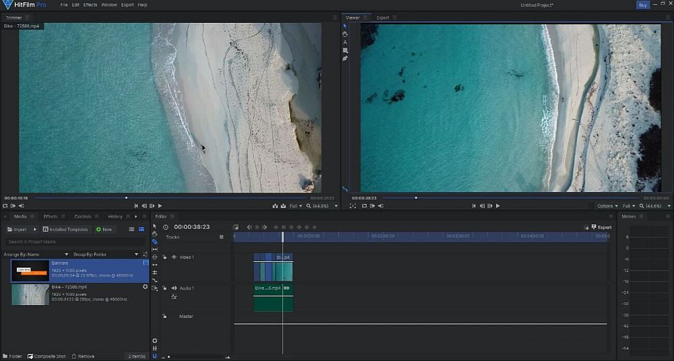Lock the Master track
Viewport: 674px width, 361px height.
coord(164,317)
